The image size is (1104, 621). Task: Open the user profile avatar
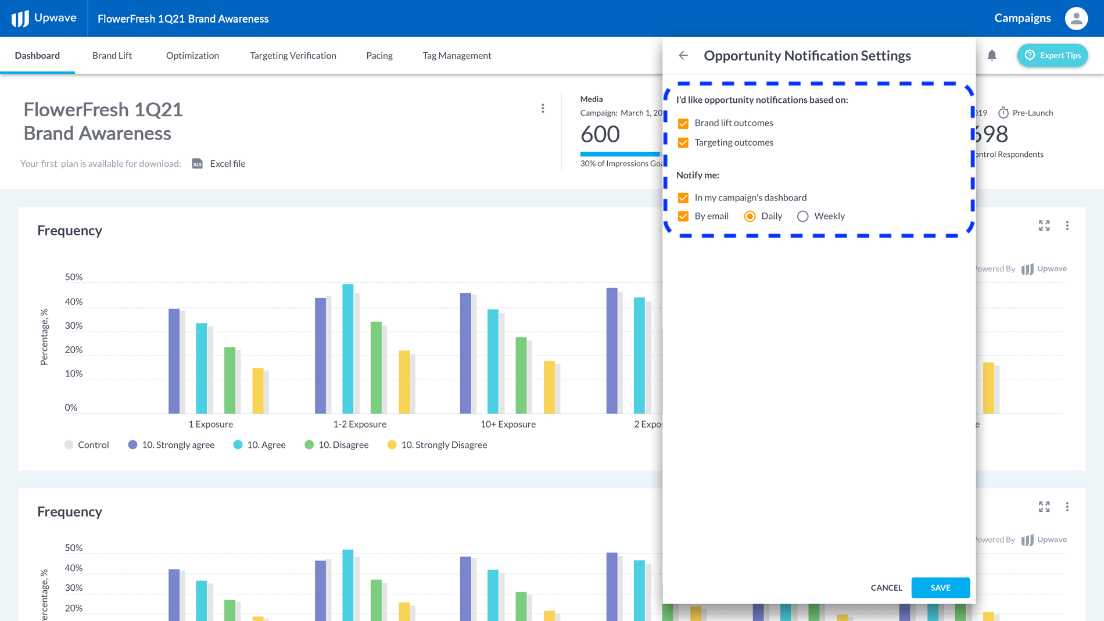1076,18
